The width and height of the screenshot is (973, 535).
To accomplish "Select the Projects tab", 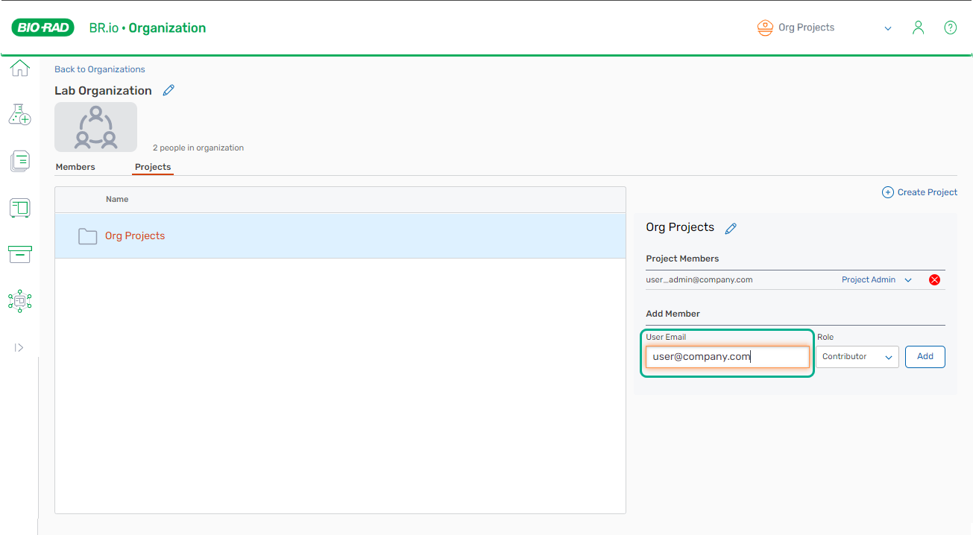I will click(153, 167).
